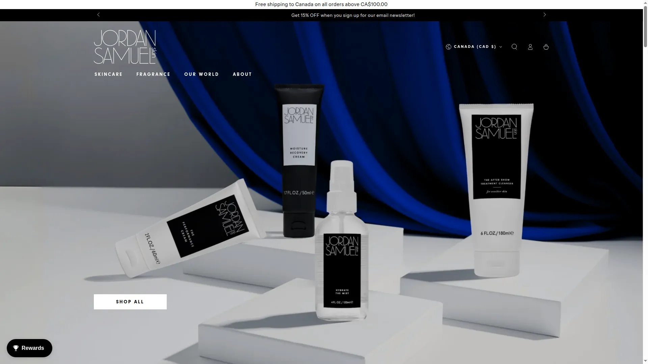The width and height of the screenshot is (648, 364).
Task: Go to previous announcement with left arrow
Action: [x=99, y=15]
